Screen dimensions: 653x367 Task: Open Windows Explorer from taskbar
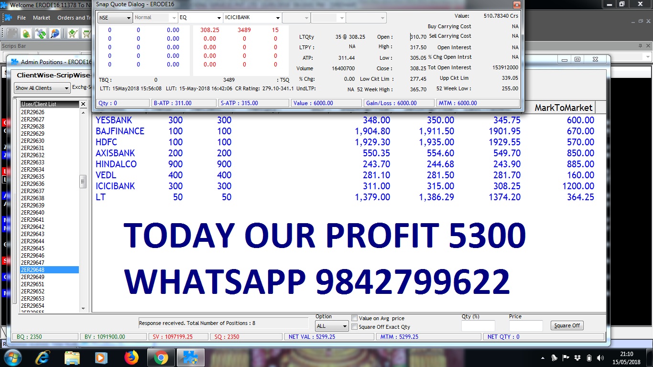(x=72, y=357)
